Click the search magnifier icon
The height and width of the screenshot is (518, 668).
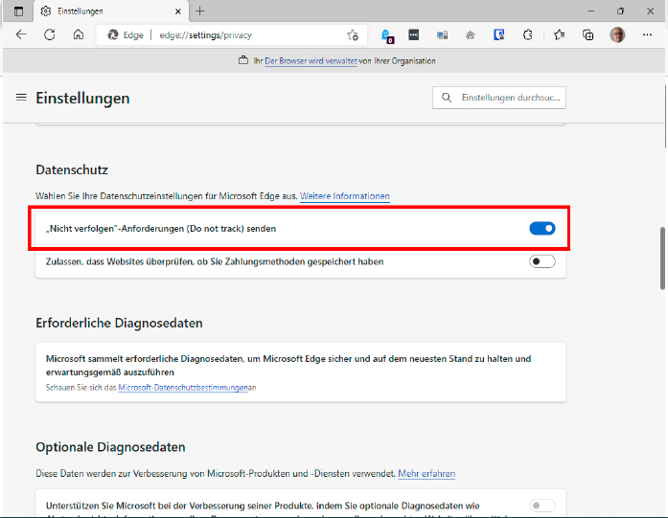(447, 98)
